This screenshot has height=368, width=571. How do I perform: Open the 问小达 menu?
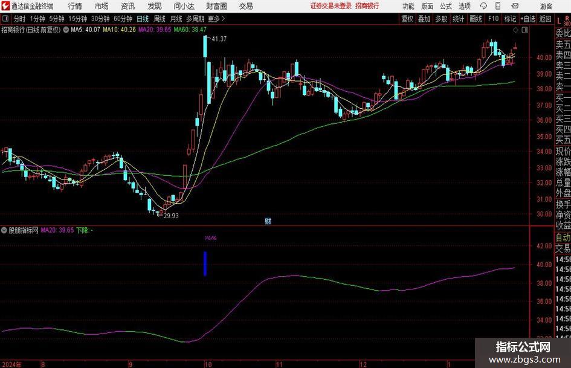pyautogui.click(x=184, y=6)
